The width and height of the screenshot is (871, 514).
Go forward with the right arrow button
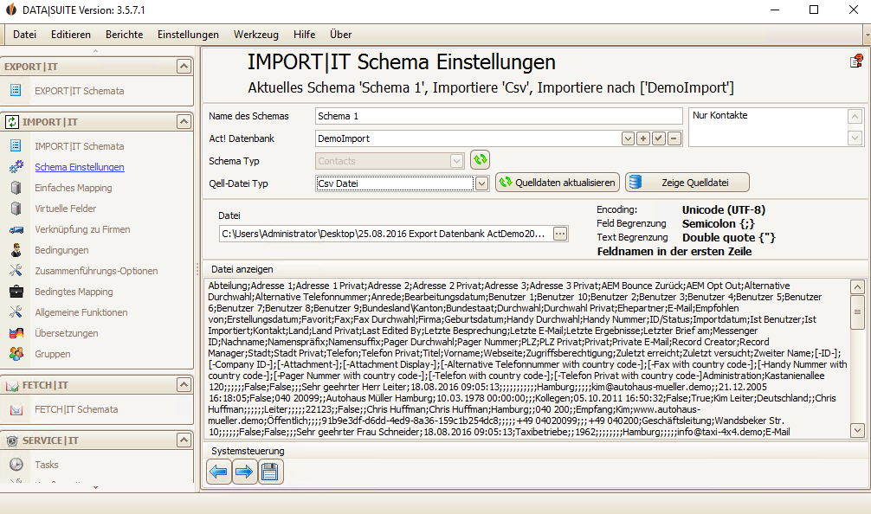[244, 472]
